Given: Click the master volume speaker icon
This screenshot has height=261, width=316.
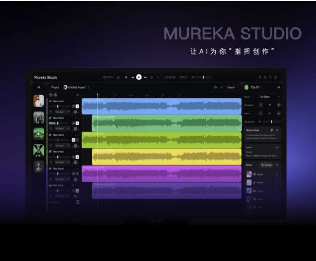Looking at the screenshot, I should (192, 77).
